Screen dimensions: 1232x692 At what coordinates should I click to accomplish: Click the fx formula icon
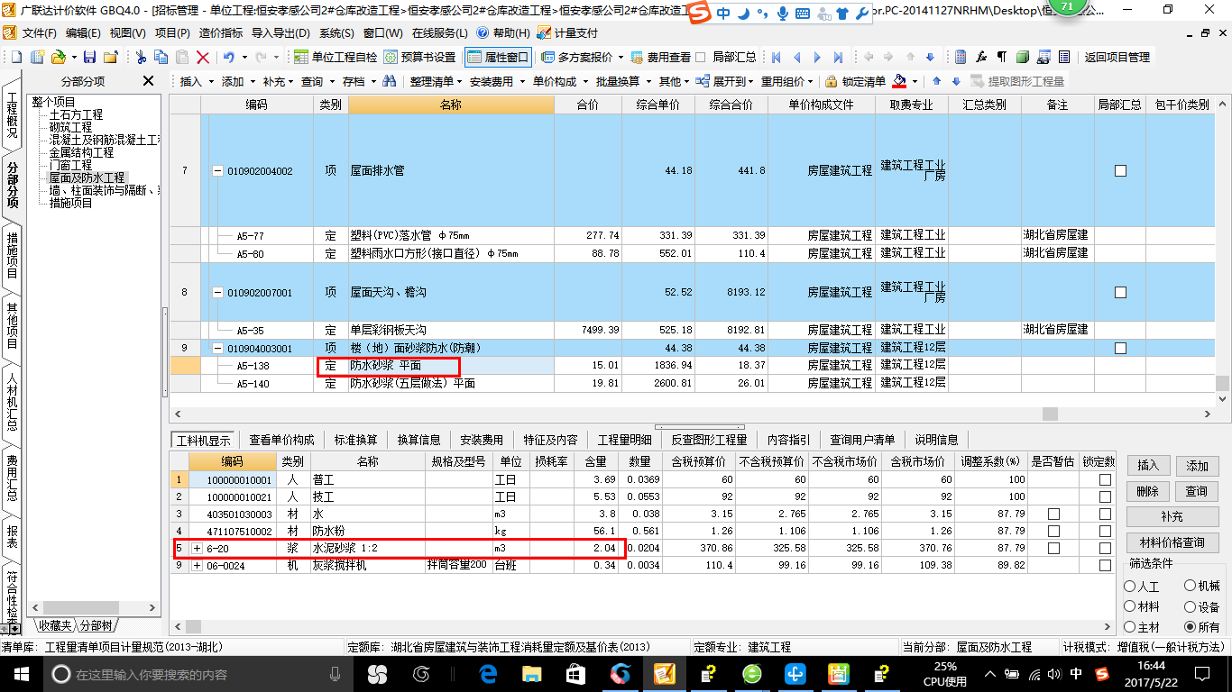pyautogui.click(x=981, y=57)
